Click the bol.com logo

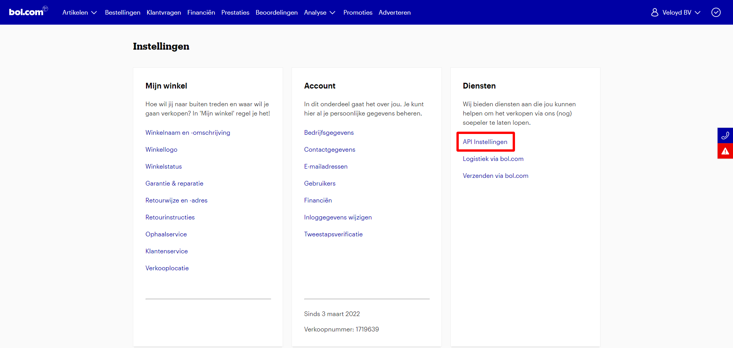[x=28, y=11]
